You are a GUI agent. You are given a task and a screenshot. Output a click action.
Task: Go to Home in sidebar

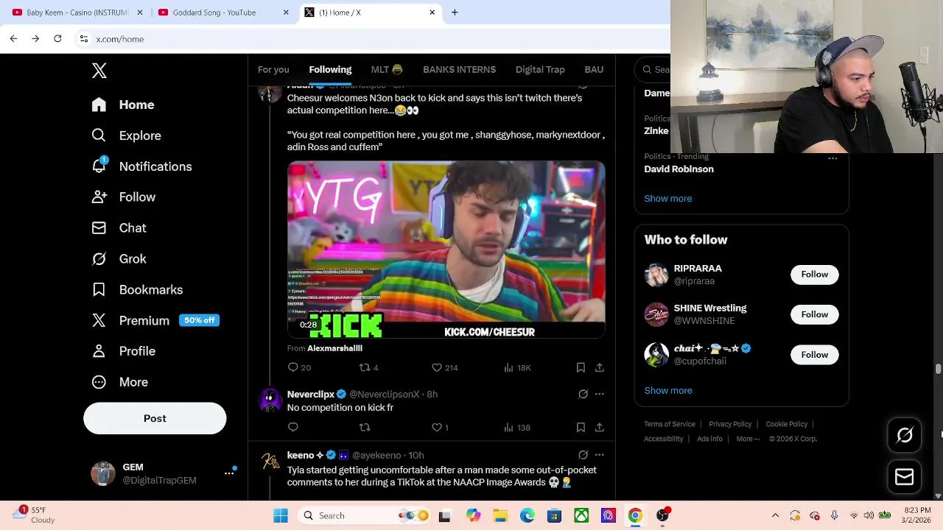pos(123,105)
